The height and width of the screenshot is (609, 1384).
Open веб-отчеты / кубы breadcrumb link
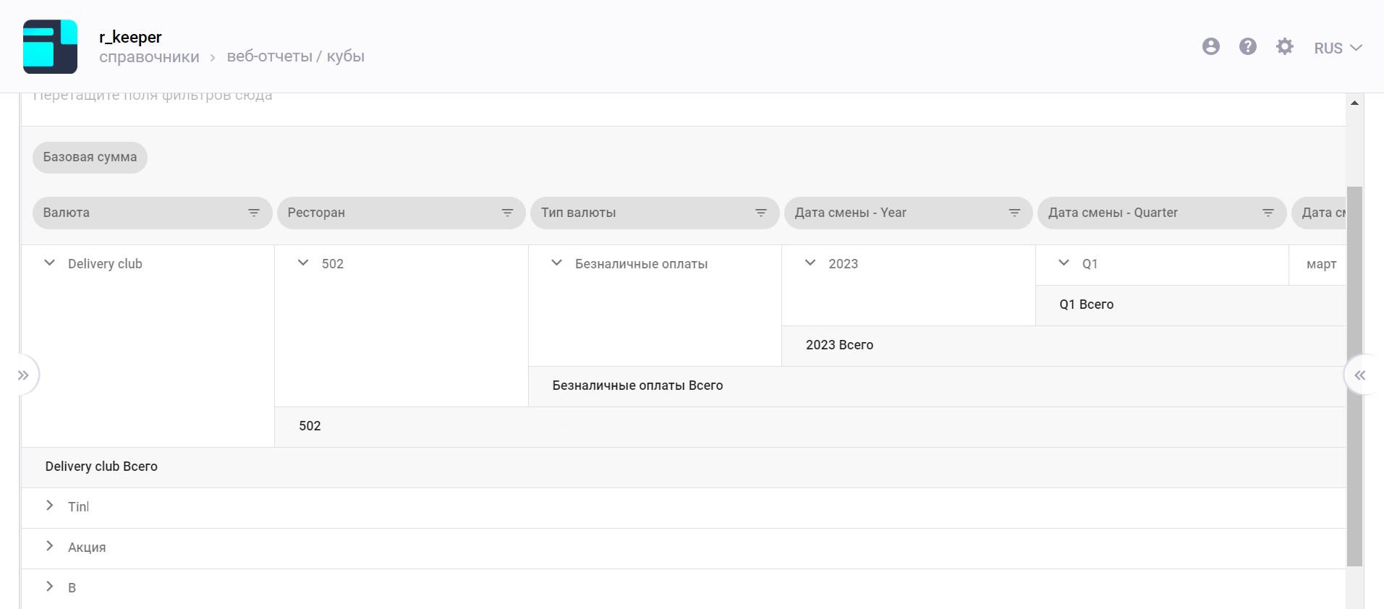(x=295, y=56)
